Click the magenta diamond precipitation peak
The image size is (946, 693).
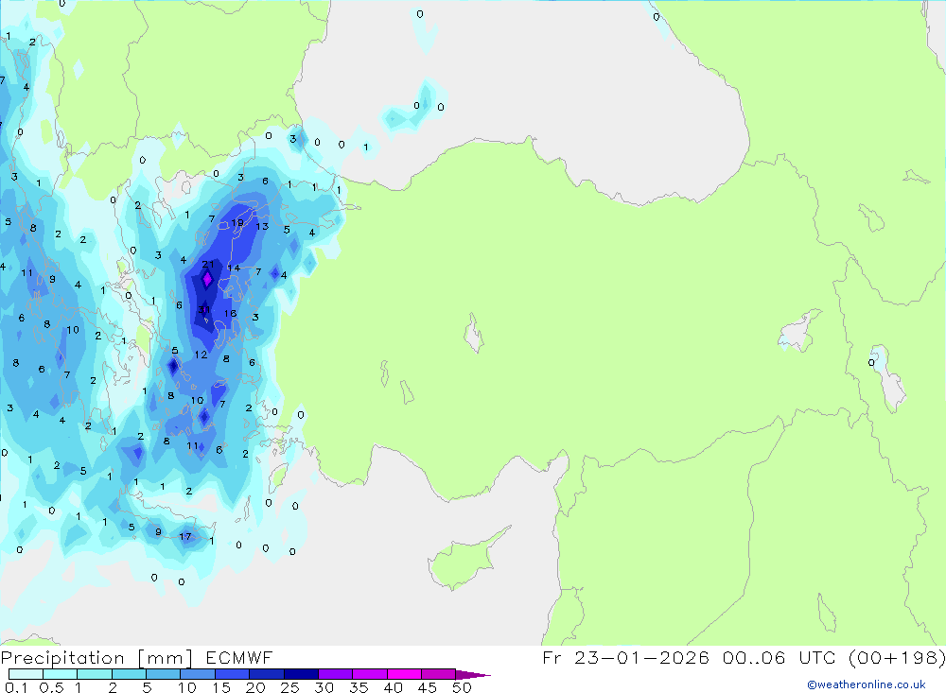click(x=207, y=279)
